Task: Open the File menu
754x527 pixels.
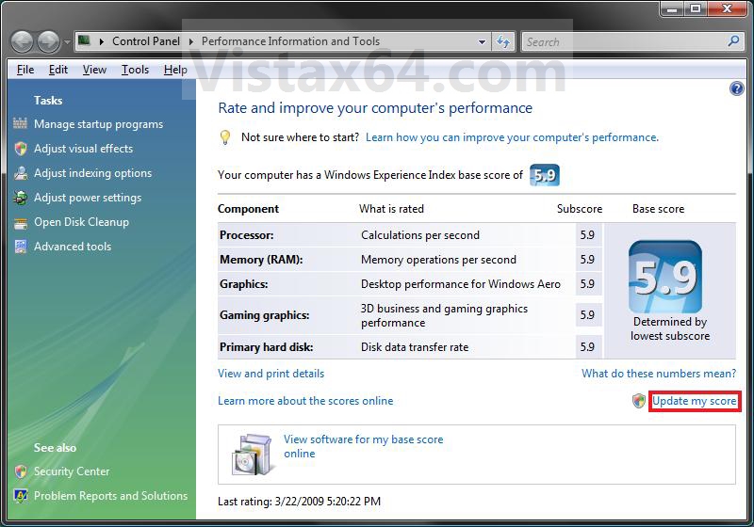Action: (25, 70)
